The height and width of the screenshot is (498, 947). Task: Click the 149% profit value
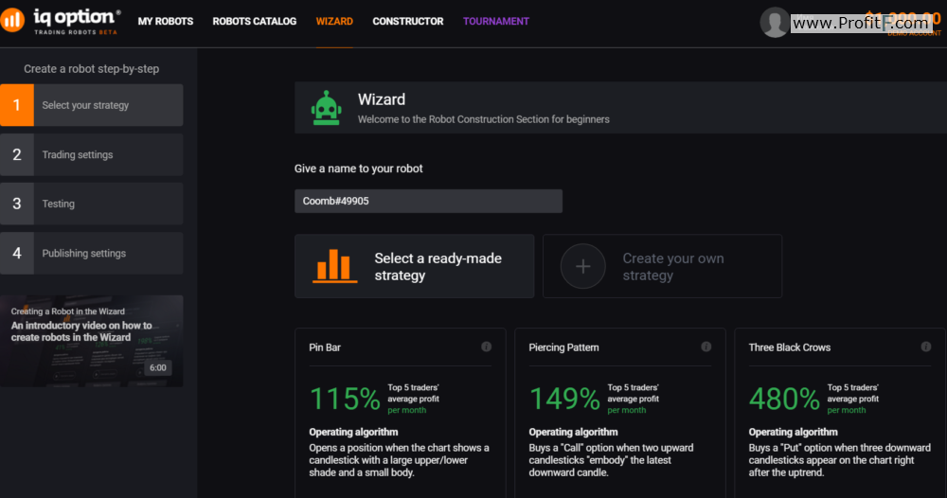pyautogui.click(x=564, y=399)
